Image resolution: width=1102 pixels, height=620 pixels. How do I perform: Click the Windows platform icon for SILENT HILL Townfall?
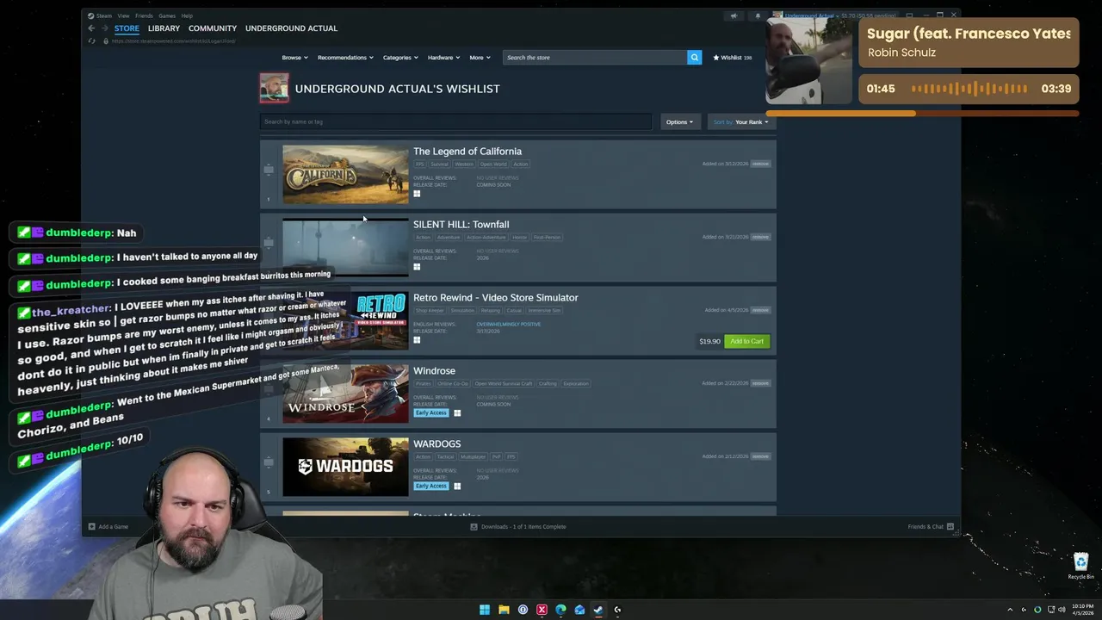(417, 267)
